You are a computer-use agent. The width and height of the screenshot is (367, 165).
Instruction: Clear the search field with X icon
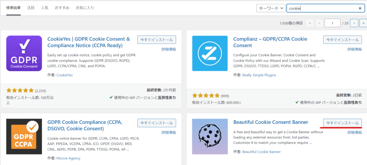(360, 8)
